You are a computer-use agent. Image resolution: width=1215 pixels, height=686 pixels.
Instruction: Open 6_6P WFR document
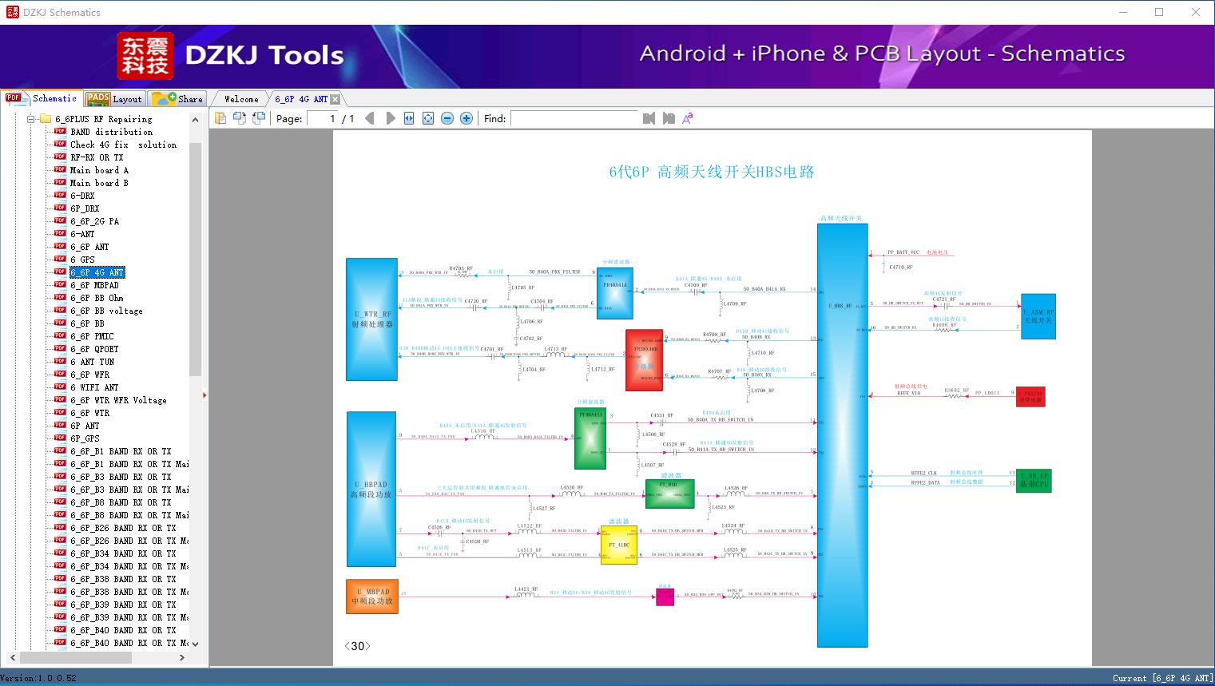(89, 375)
